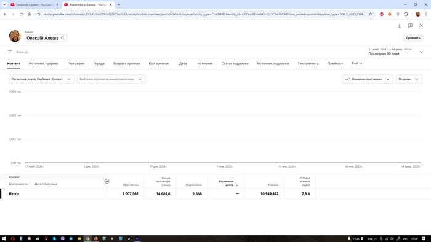
Task: Switch to Статус подписки tab
Action: [235, 63]
